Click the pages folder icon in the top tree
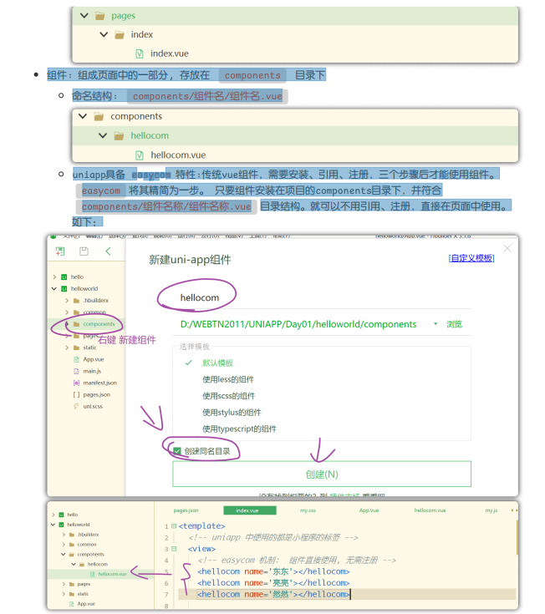Viewport: 545px width, 614px height. click(x=100, y=16)
